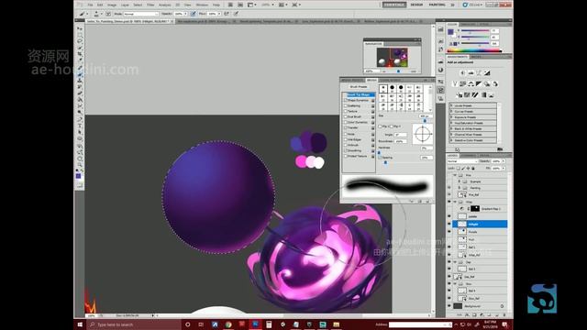Hide the Background layer
587x330 pixels.
coord(449,305)
